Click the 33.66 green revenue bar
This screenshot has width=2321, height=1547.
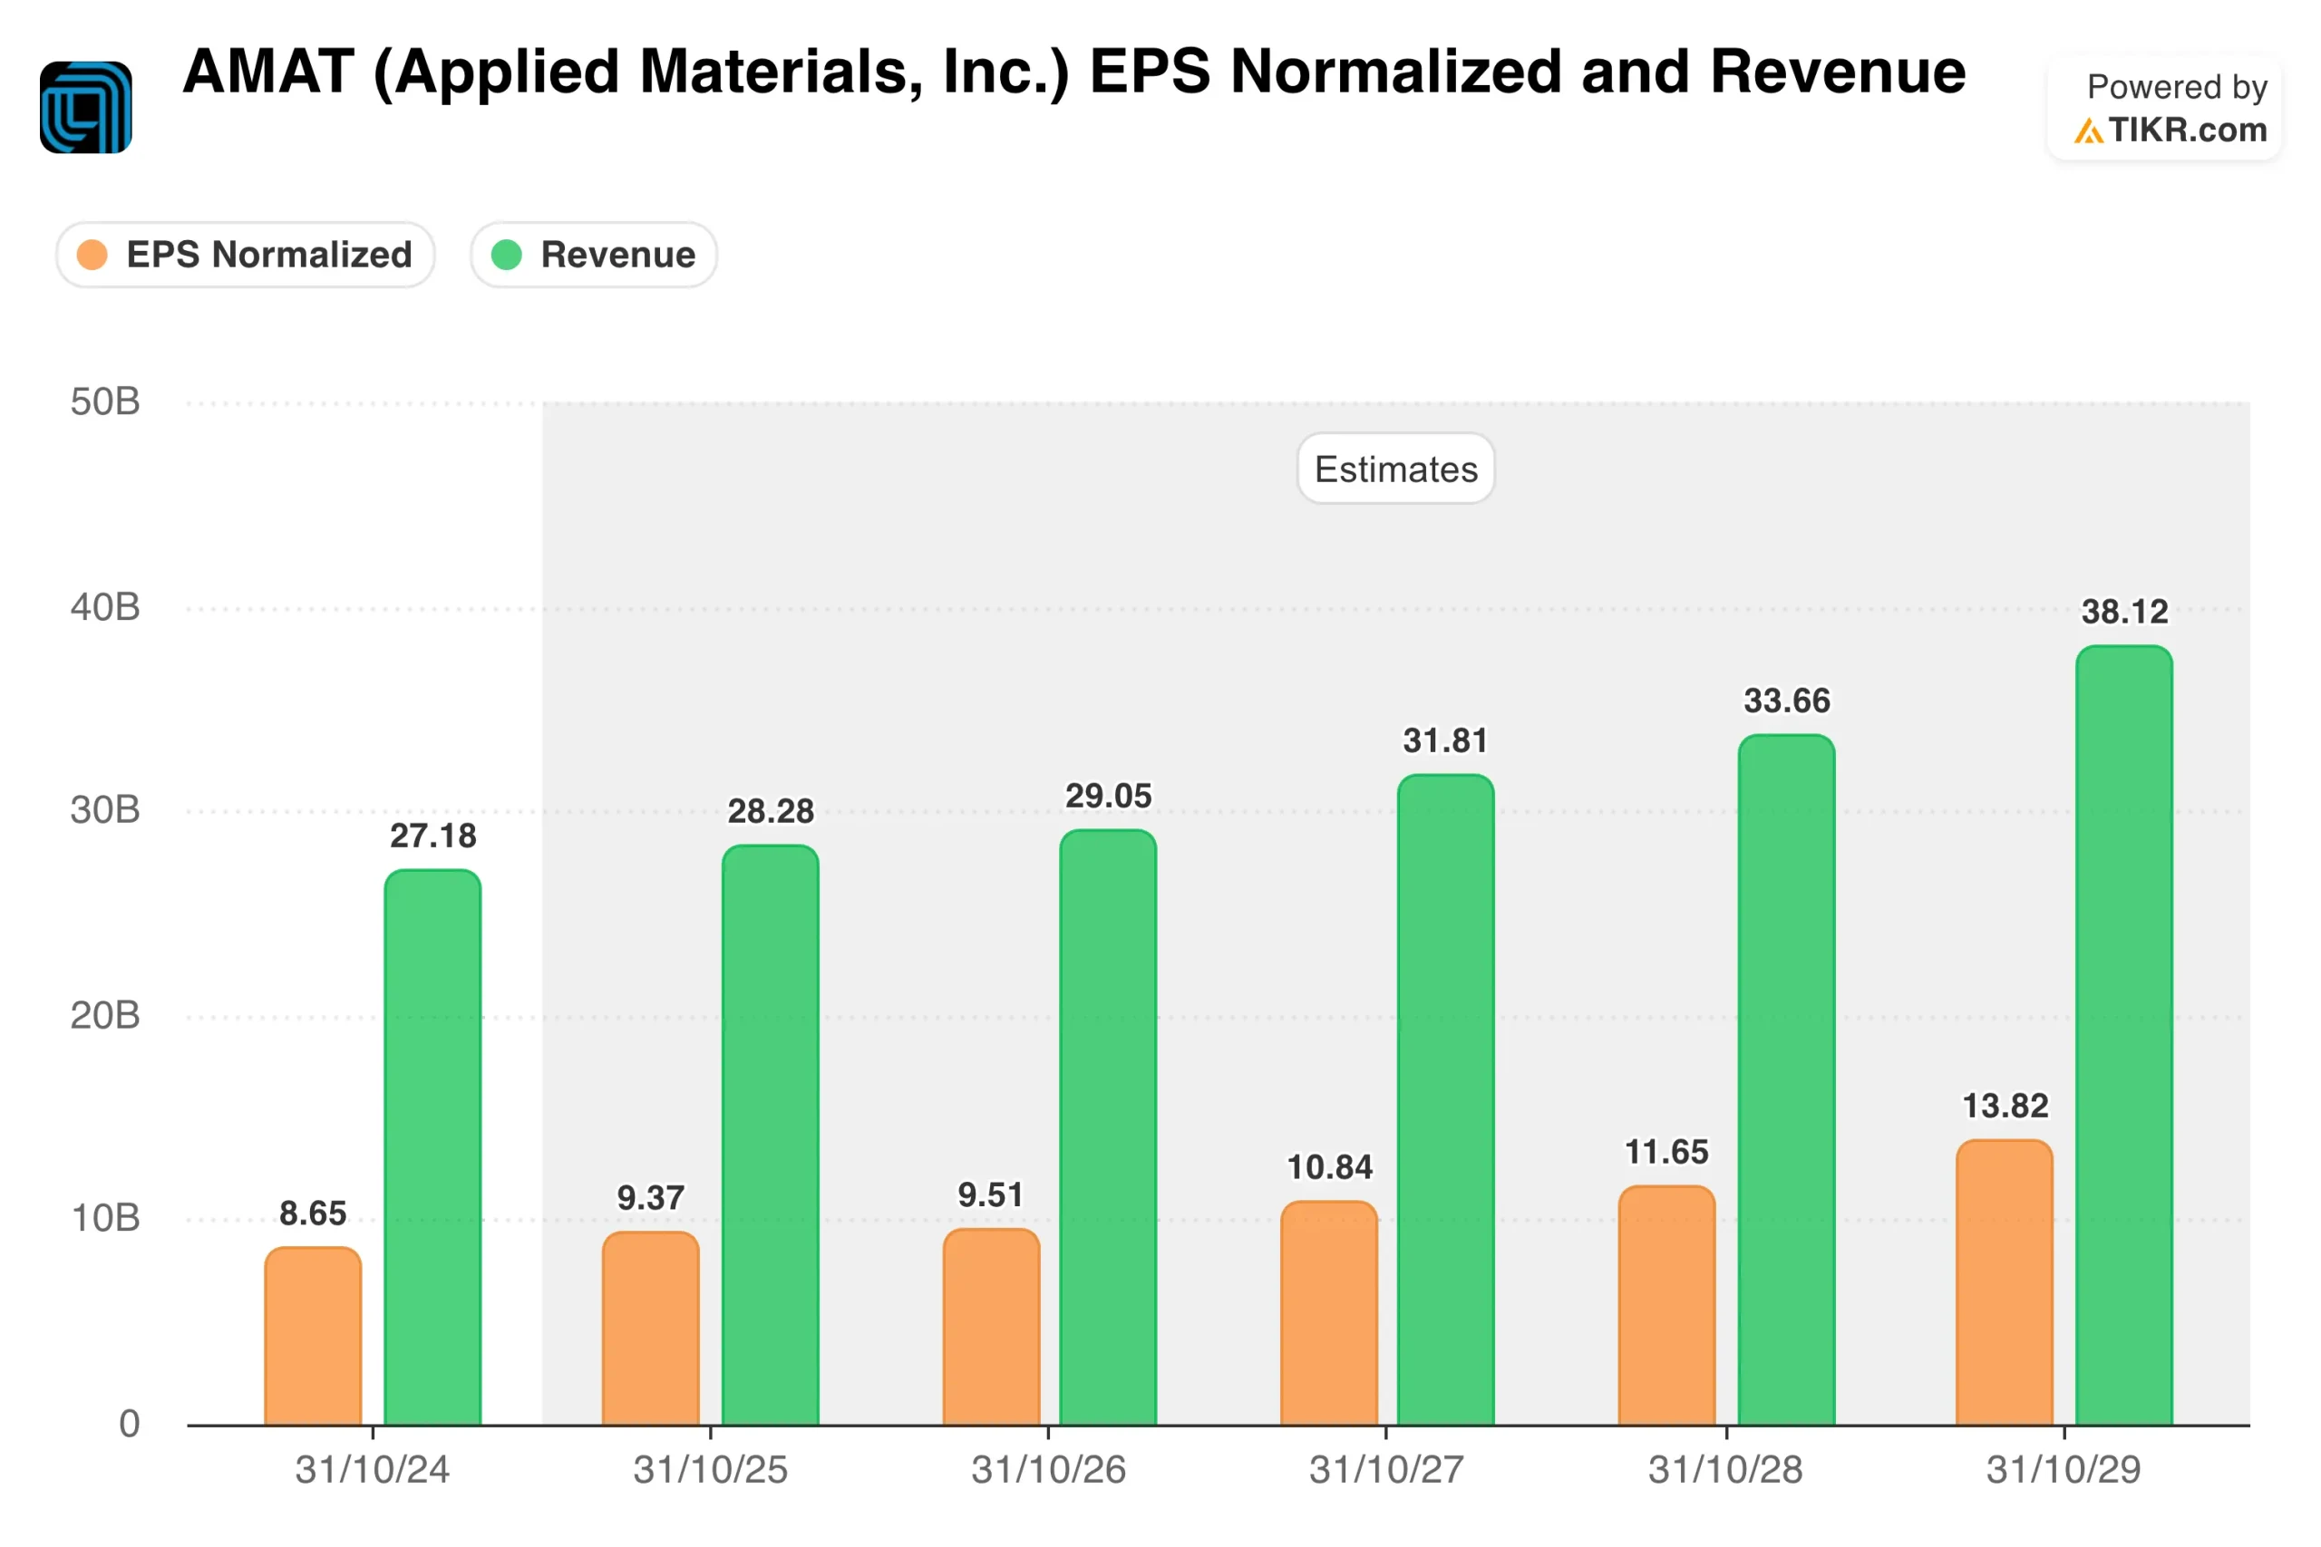tap(1786, 1079)
